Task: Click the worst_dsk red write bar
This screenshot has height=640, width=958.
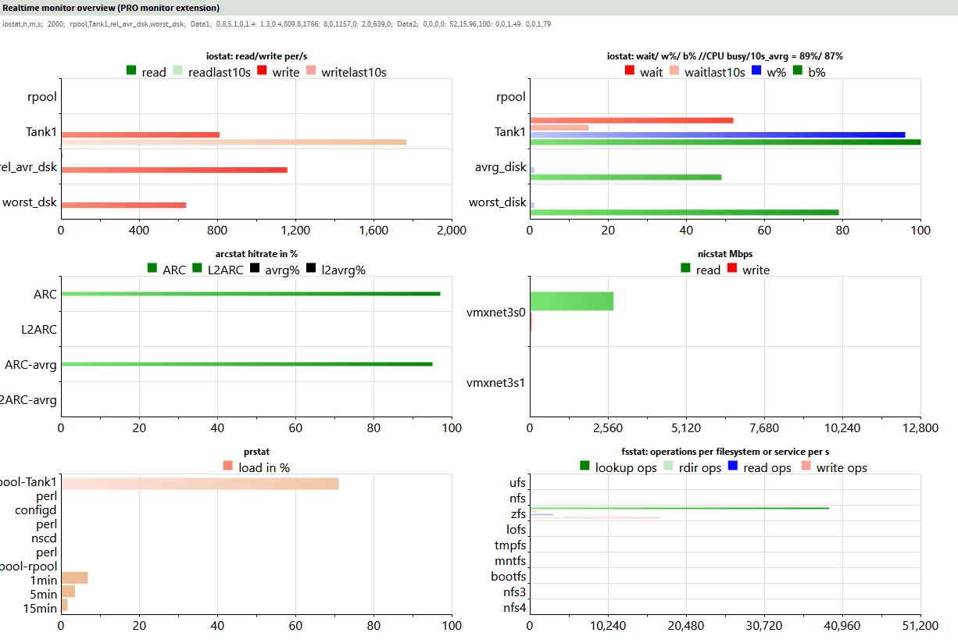Action: tap(123, 205)
